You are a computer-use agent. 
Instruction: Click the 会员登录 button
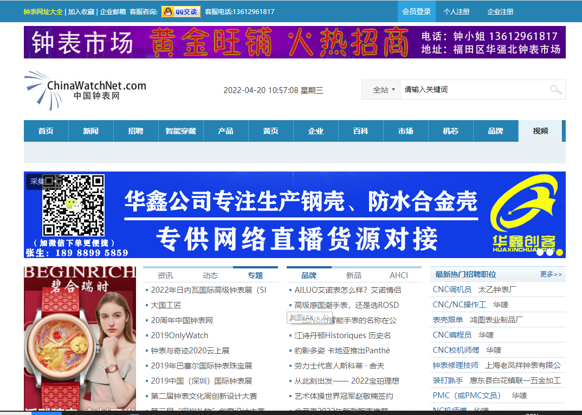[x=417, y=11]
